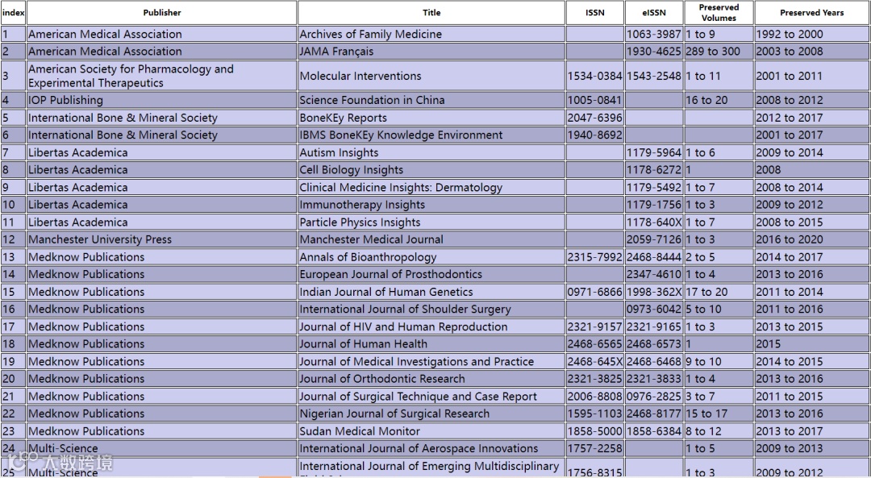Select the Archives of Family Medicine title cell
The height and width of the screenshot is (478, 871).
click(x=431, y=34)
